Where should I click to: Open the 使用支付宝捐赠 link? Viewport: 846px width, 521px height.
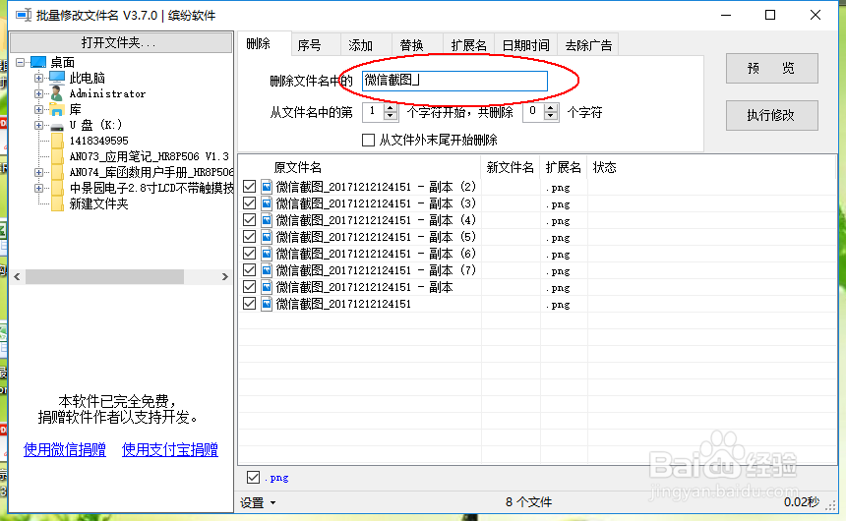click(x=170, y=449)
